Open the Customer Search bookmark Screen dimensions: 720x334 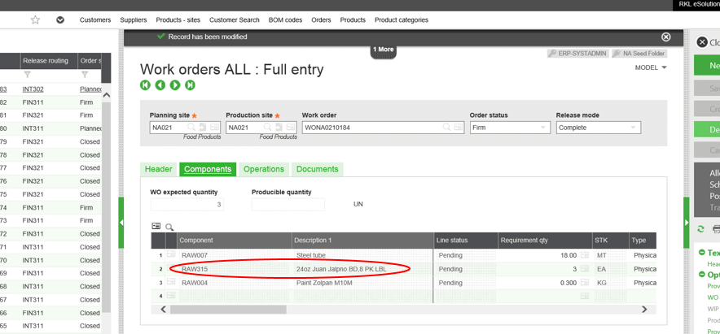235,20
